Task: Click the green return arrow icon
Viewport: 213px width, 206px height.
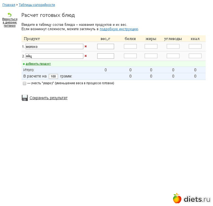Action: (x=10, y=15)
